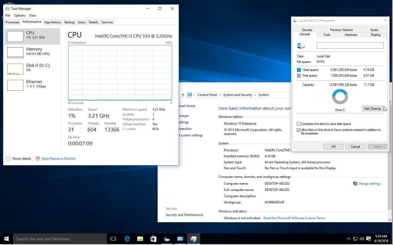
Task: Open the Sharing tab in disk properties
Action: coord(375,35)
